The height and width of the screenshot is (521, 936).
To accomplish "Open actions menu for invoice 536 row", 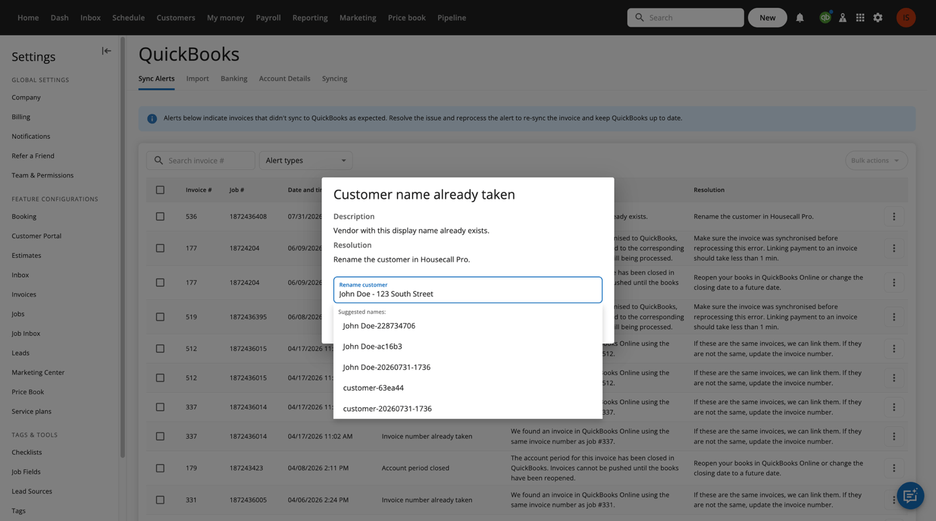I will (x=893, y=217).
